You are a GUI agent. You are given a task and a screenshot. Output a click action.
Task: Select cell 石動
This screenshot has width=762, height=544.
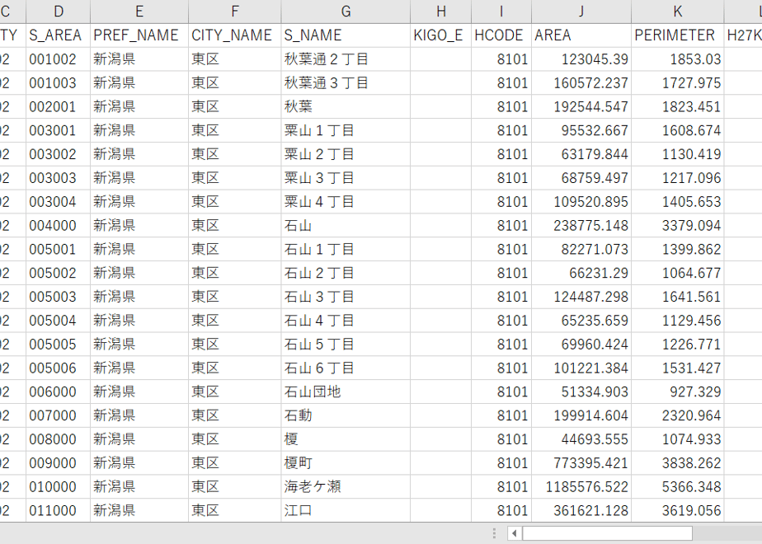[346, 415]
